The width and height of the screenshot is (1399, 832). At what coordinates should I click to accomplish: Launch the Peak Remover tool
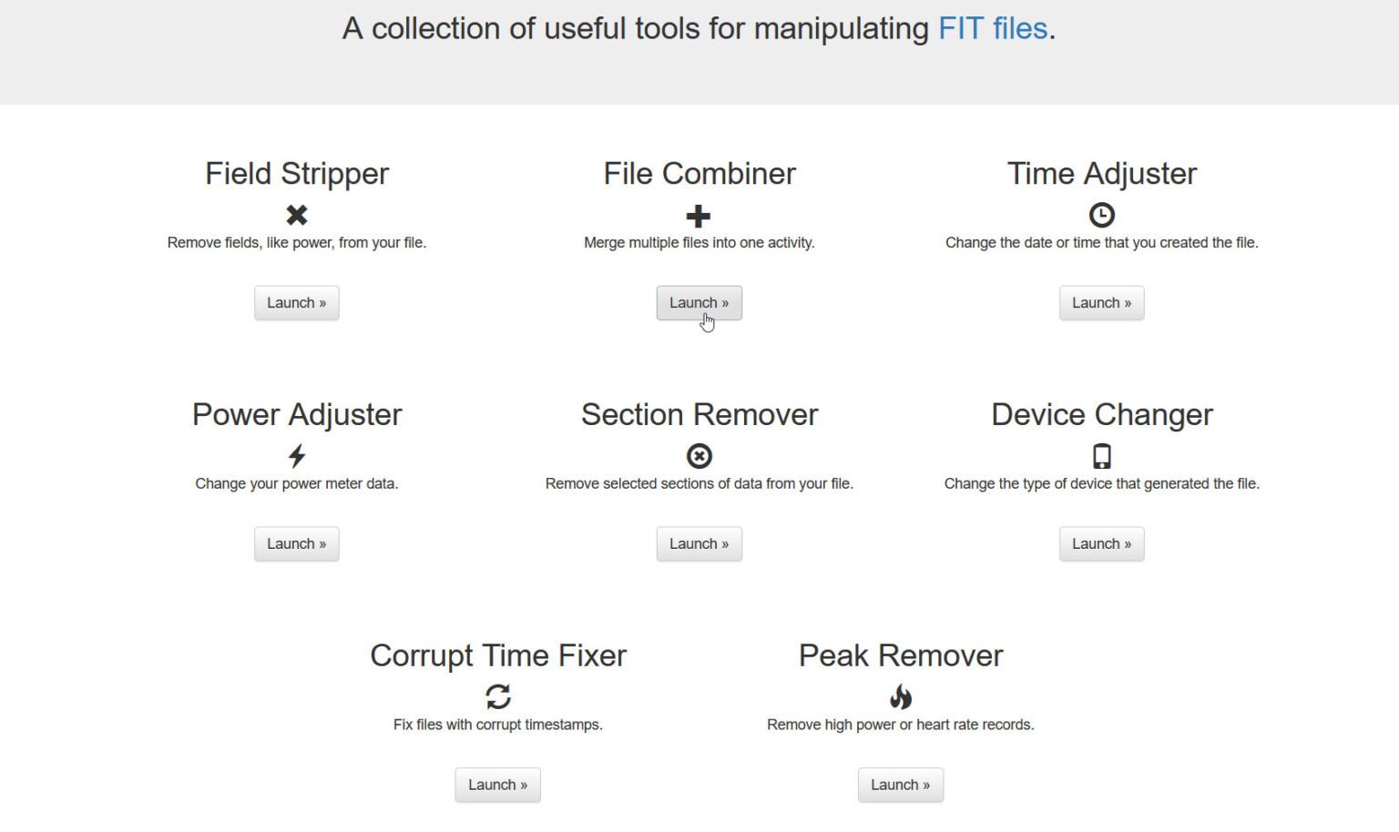click(x=901, y=786)
